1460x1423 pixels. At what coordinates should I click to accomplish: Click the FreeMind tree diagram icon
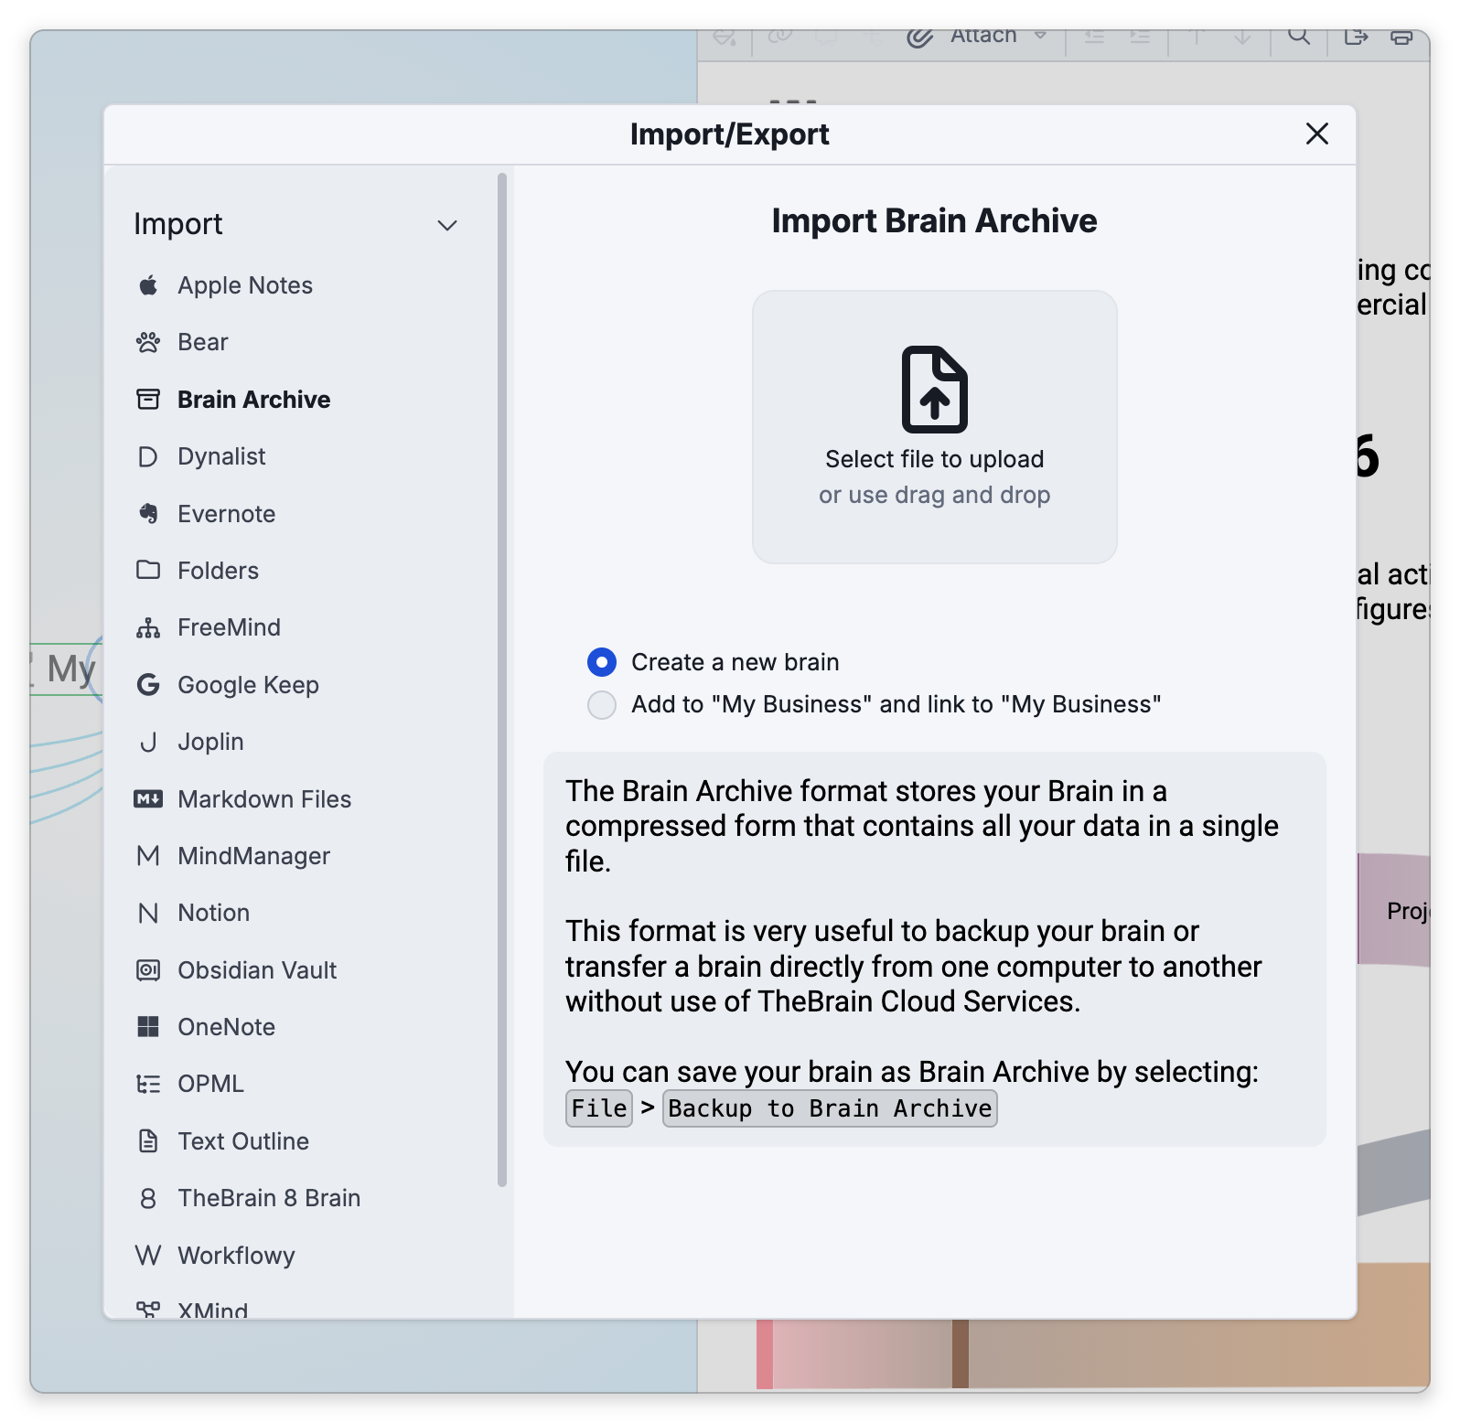(148, 627)
